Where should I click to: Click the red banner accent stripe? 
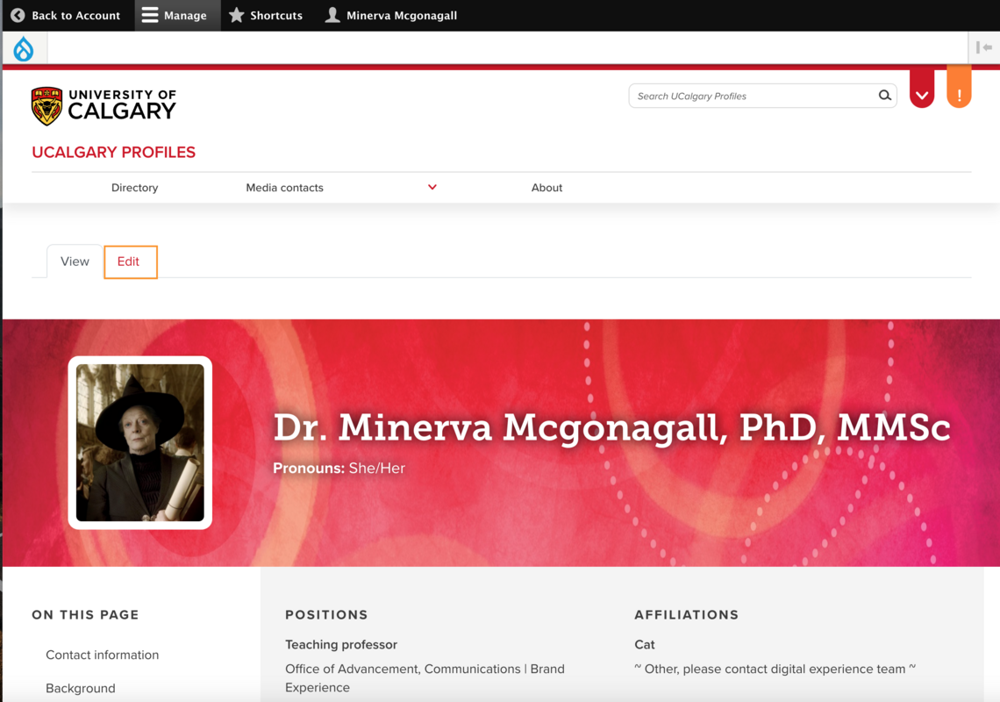click(x=500, y=66)
